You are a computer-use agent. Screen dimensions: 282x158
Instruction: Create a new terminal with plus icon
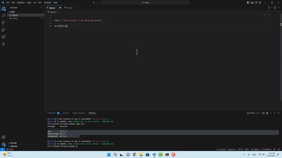pyautogui.click(x=257, y=113)
